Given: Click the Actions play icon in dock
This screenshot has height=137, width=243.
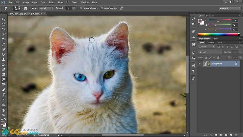Looking at the screenshot, I should pyautogui.click(x=193, y=24).
